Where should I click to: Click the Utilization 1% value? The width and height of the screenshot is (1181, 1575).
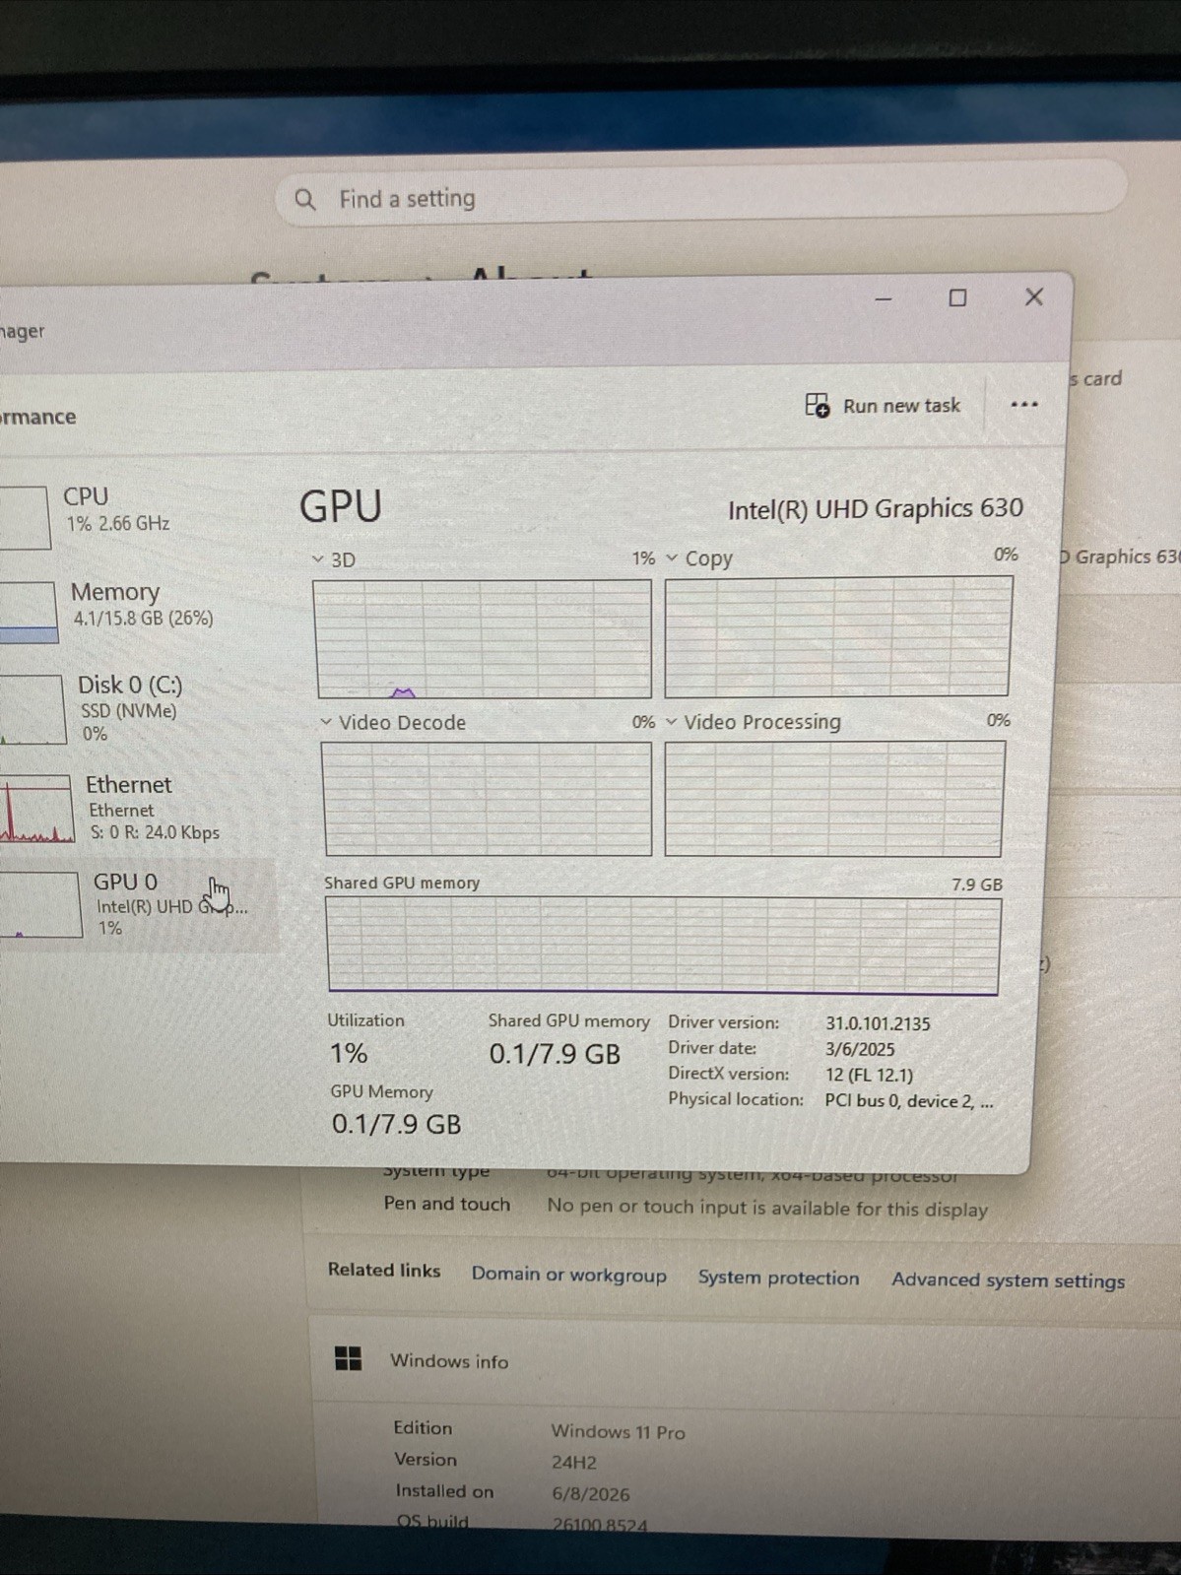(349, 1053)
